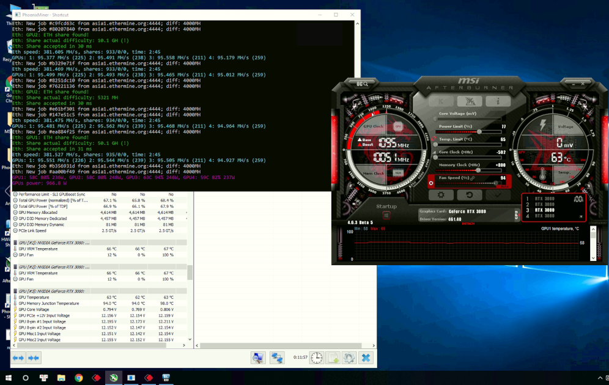Apply Afterburner settings with checkmark button
The width and height of the screenshot is (609, 385).
[x=498, y=195]
